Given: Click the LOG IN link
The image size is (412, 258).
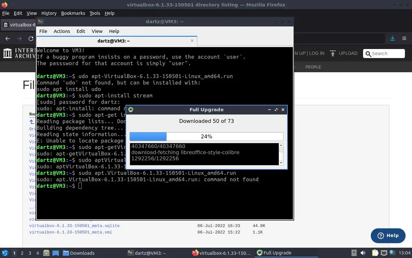Looking at the screenshot, I should coord(316,53).
